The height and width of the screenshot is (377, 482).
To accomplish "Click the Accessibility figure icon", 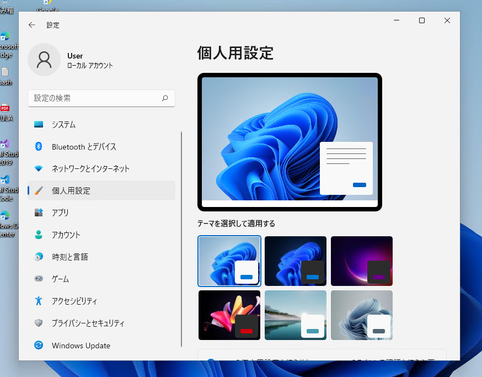I will (39, 301).
